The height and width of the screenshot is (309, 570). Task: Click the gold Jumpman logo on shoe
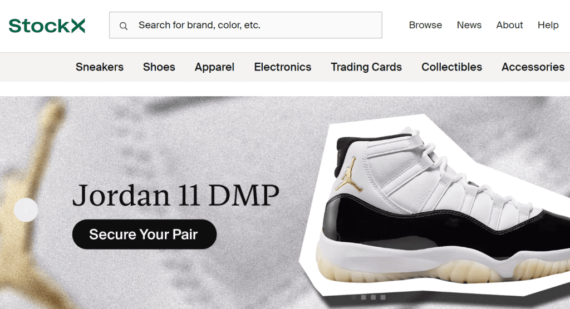pyautogui.click(x=349, y=175)
